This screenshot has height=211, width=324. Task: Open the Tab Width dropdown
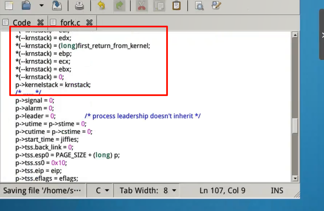click(x=149, y=190)
